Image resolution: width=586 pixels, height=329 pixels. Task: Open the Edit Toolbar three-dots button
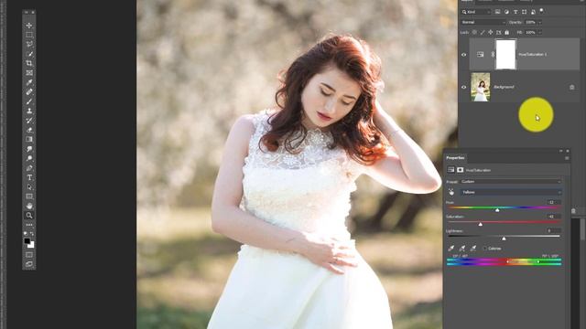29,225
